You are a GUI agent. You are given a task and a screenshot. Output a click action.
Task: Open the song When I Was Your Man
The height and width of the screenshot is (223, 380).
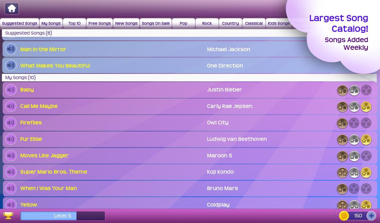pos(48,188)
